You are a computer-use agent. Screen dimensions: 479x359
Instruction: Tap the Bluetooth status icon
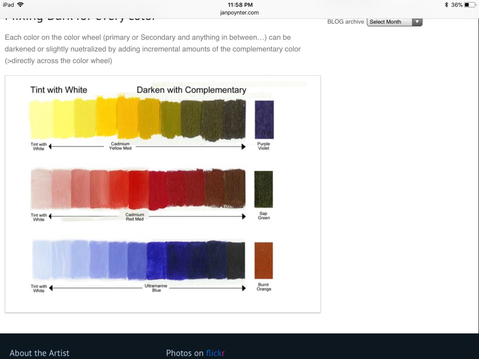tap(446, 5)
